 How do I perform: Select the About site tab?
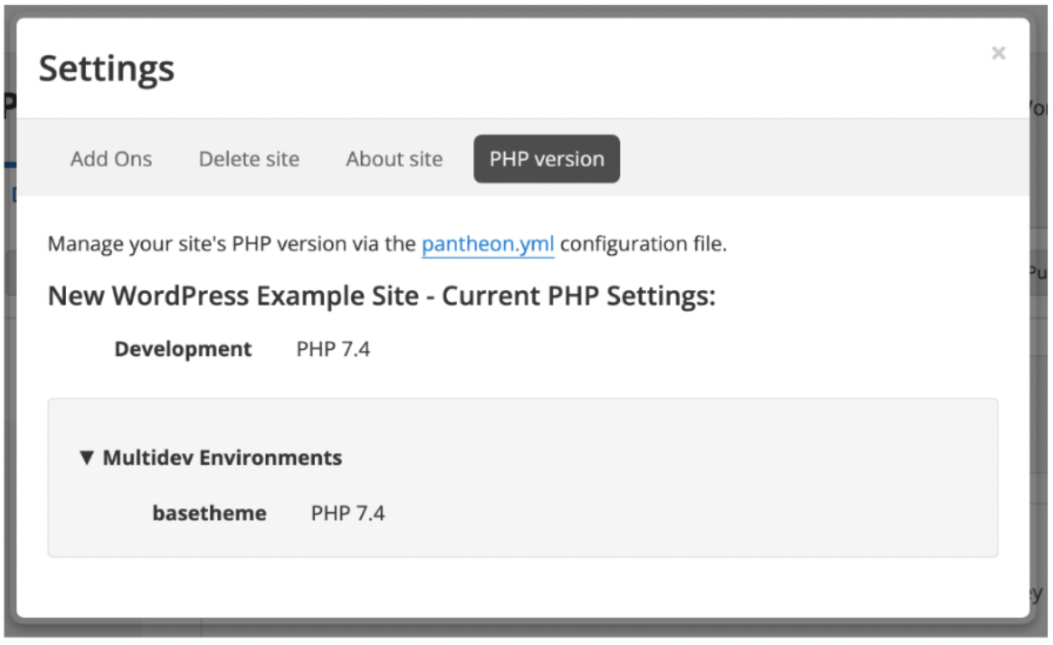point(394,159)
